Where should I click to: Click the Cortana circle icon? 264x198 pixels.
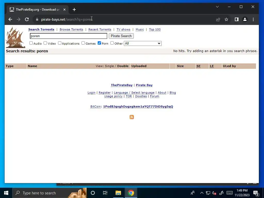[93, 193]
